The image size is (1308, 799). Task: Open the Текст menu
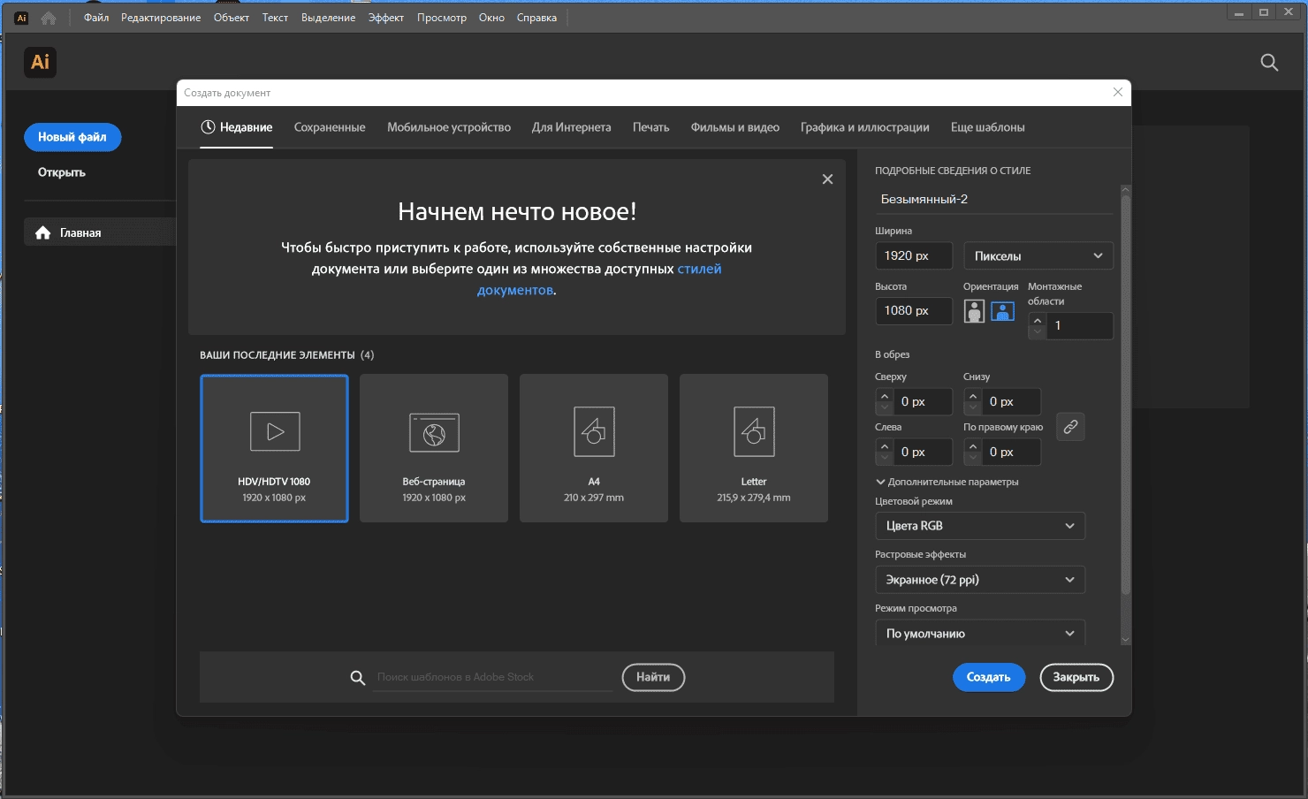point(275,18)
